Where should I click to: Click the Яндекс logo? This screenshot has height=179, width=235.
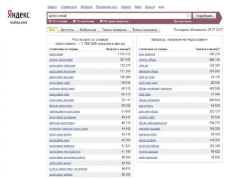(19, 15)
